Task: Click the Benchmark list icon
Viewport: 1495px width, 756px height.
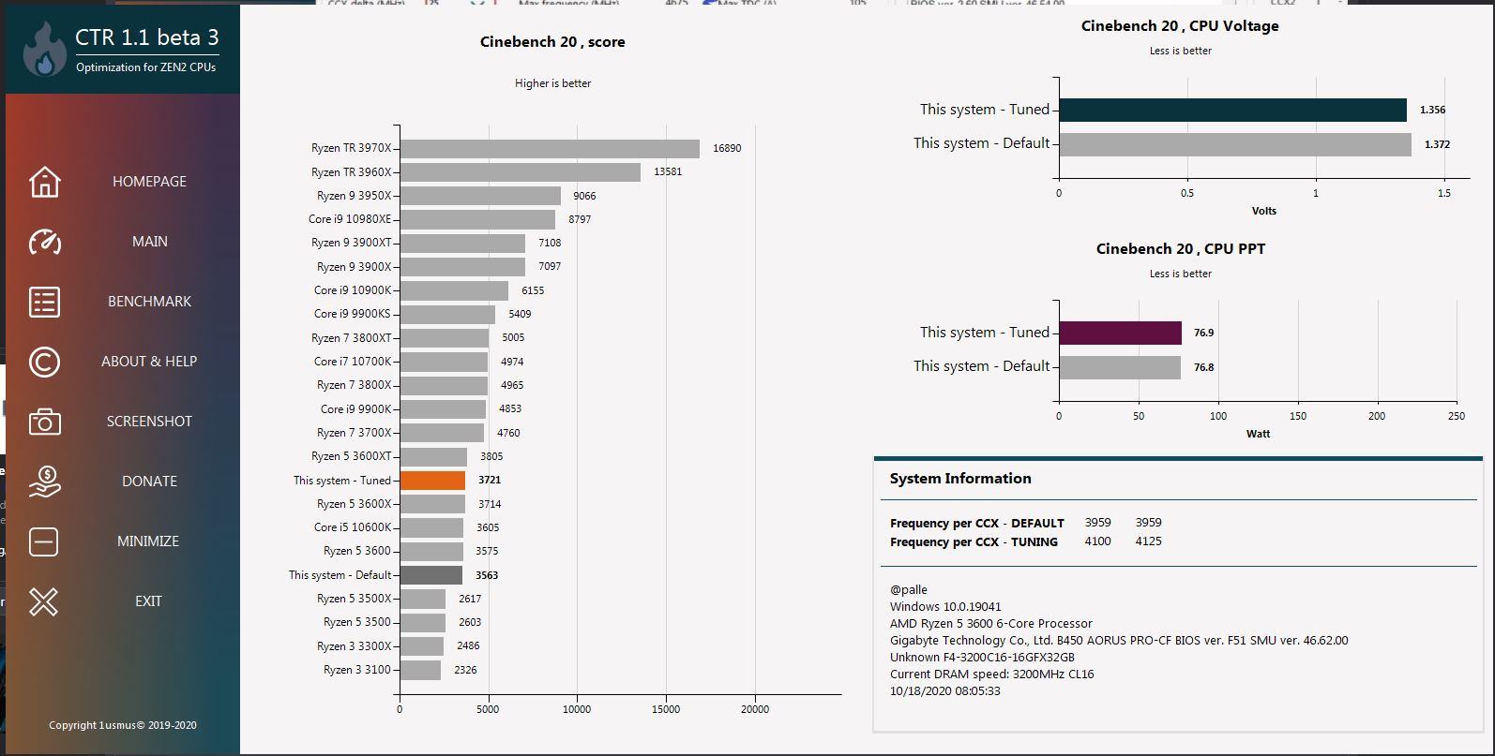Action: (x=44, y=302)
